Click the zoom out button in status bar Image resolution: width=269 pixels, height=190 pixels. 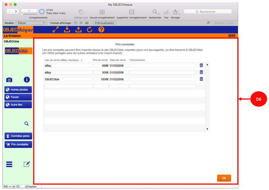10,186
